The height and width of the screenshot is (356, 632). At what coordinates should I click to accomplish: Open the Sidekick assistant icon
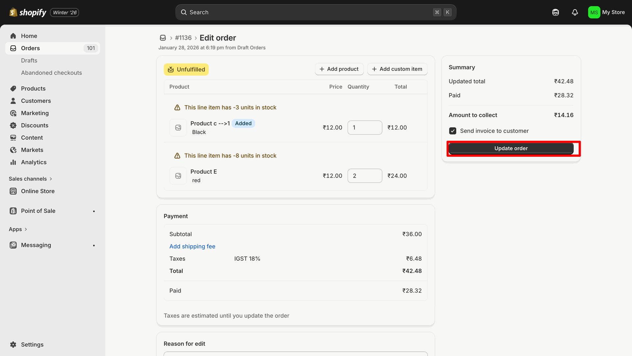click(x=556, y=12)
